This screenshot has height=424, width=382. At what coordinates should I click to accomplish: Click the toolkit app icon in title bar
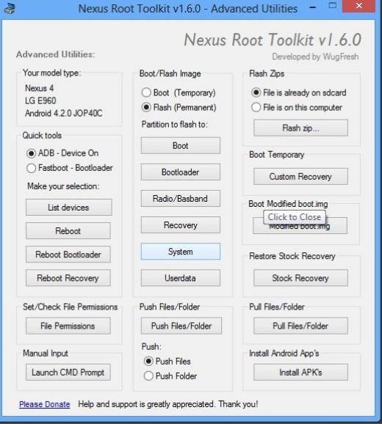click(10, 8)
